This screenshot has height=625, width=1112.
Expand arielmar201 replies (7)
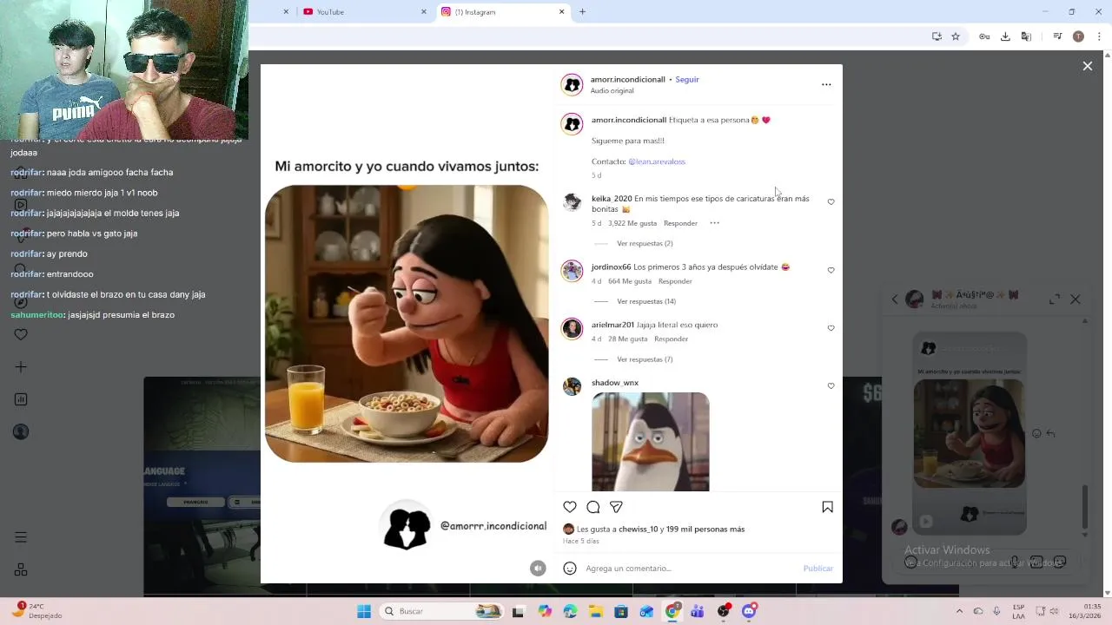tap(645, 359)
